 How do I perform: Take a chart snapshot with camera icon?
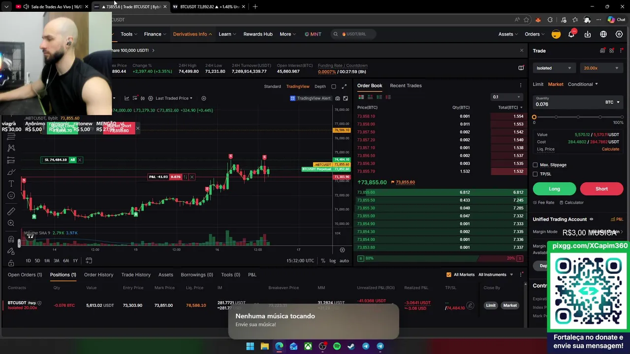coord(338,98)
